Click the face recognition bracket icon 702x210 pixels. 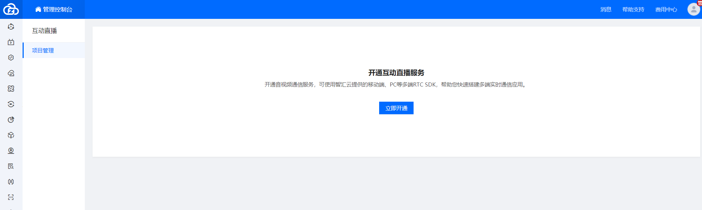click(11, 182)
